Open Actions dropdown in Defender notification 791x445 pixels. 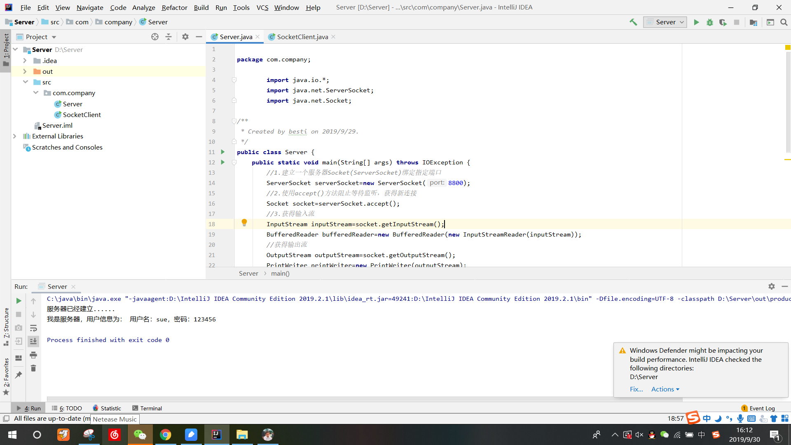pyautogui.click(x=665, y=389)
